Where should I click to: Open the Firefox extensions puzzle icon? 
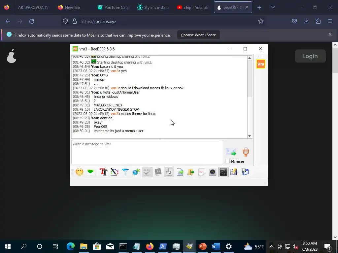coord(318,21)
